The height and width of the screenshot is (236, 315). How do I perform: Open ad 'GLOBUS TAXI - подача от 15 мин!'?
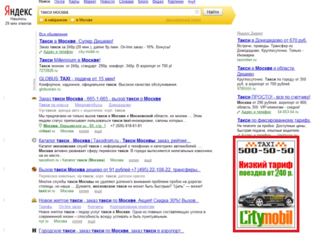[x=77, y=78]
